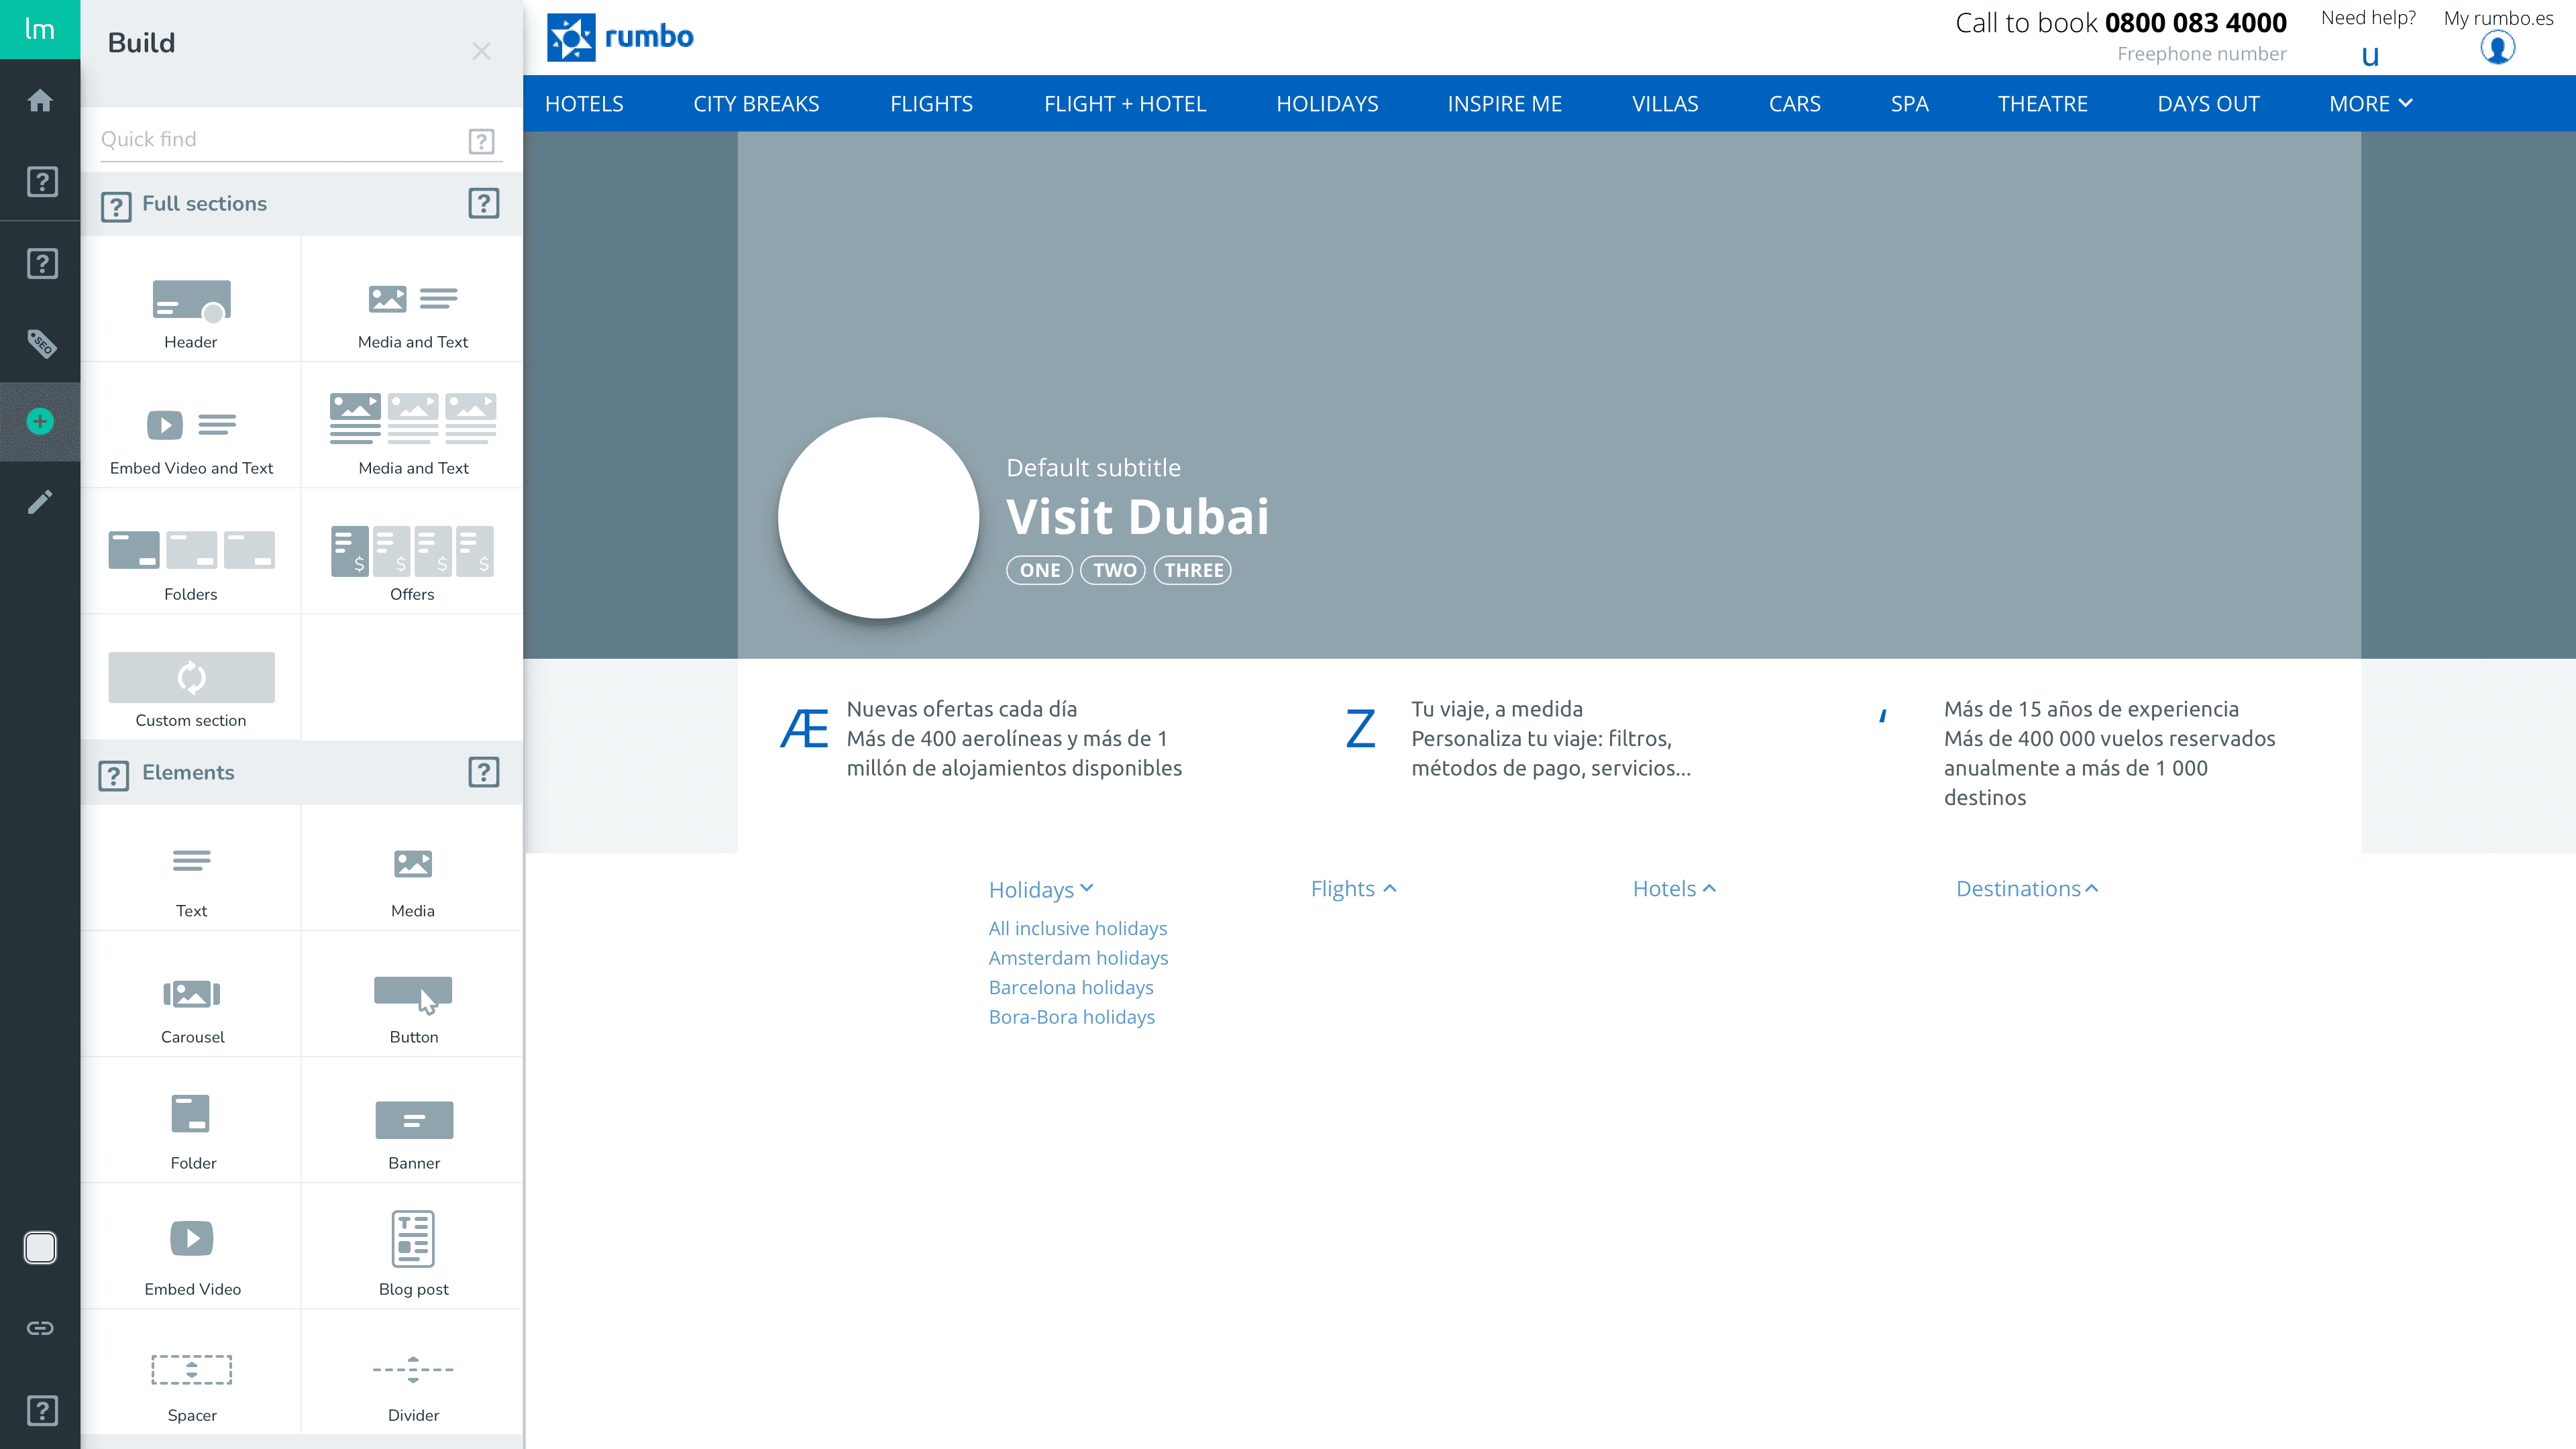Viewport: 2576px width, 1449px height.
Task: Click the home icon in left sidebar
Action: click(40, 100)
